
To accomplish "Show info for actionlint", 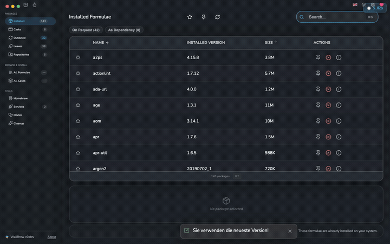I will pos(339,73).
